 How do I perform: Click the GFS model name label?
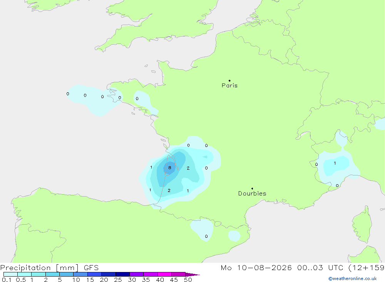click(91, 268)
